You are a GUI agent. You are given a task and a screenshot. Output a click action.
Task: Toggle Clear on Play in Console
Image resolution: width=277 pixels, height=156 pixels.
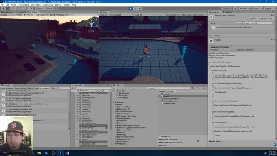click(x=20, y=88)
